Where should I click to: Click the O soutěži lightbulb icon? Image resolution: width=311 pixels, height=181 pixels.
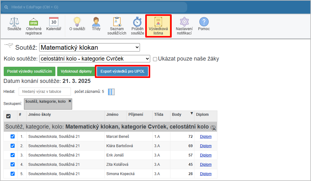click(77, 22)
